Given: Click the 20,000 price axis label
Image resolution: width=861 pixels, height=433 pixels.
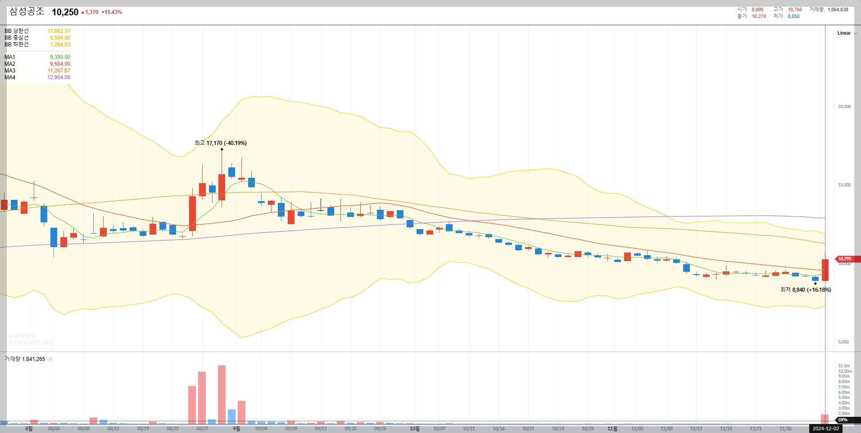Looking at the screenshot, I should (844, 107).
